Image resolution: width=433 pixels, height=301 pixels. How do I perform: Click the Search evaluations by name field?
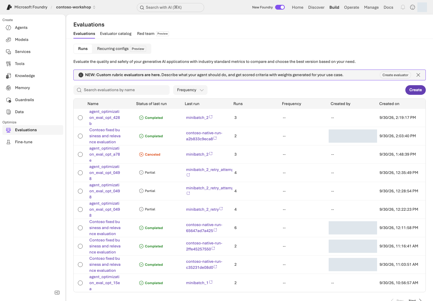[x=121, y=90]
